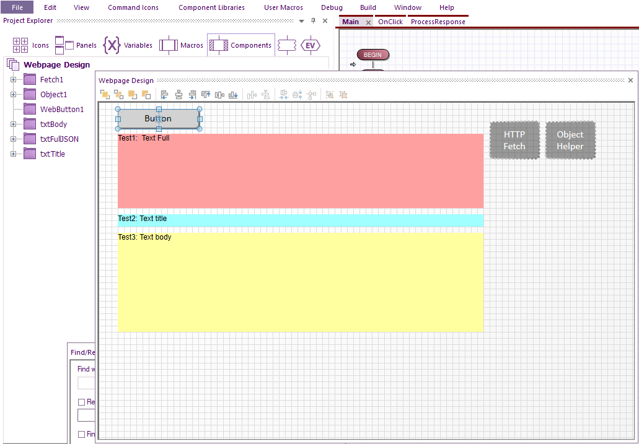Click the Bring Forward toolbar icon
639x444 pixels.
point(133,95)
